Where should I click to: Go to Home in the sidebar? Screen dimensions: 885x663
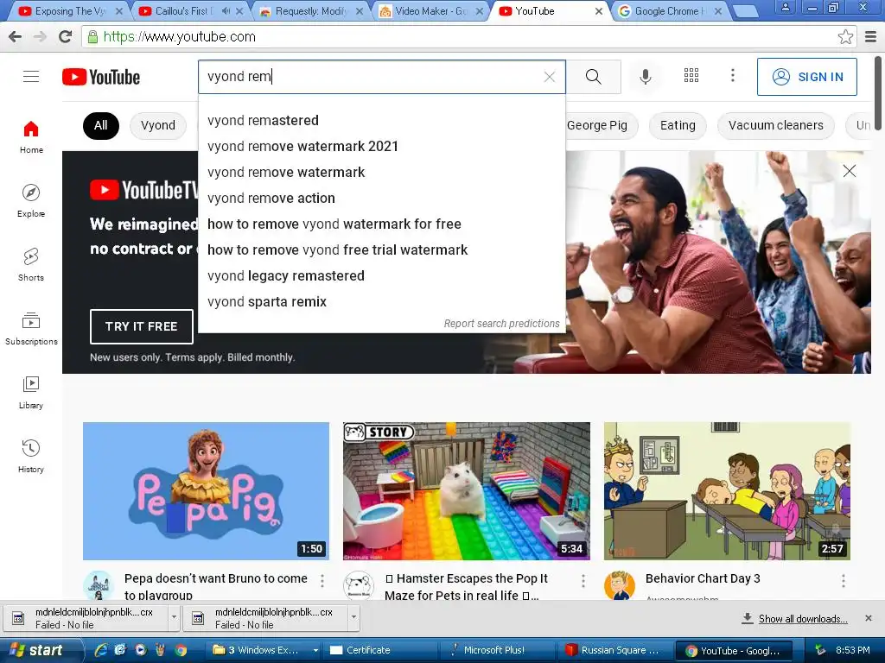click(x=31, y=137)
